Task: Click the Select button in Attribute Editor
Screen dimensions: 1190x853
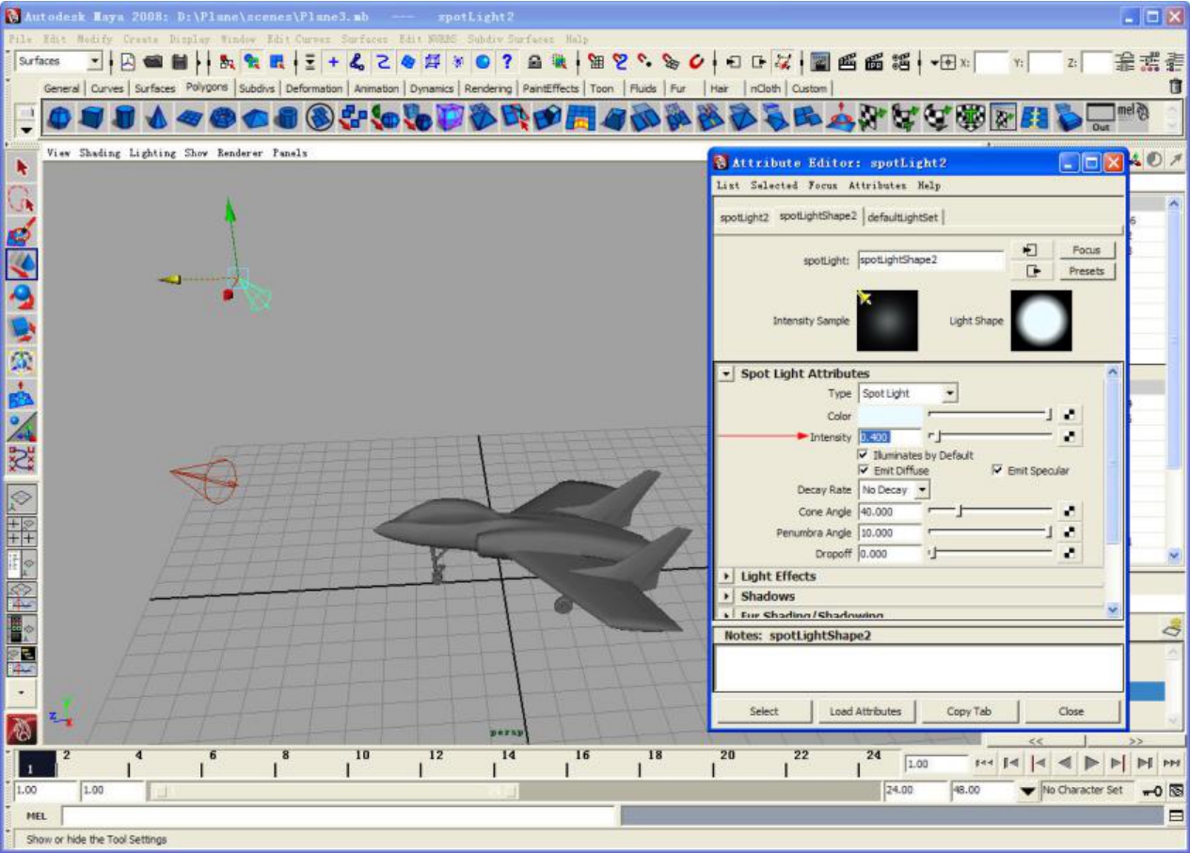Action: (x=764, y=711)
